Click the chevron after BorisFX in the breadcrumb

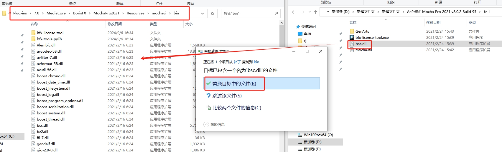point(90,13)
